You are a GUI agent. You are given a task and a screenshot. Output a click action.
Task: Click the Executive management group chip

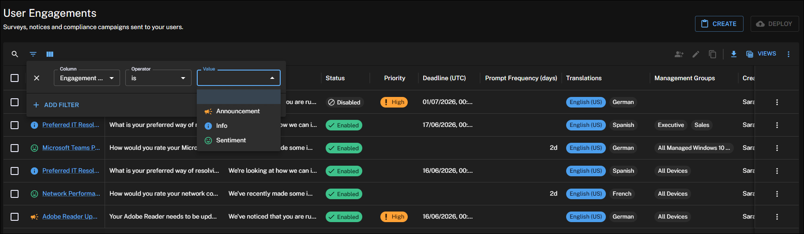671,125
